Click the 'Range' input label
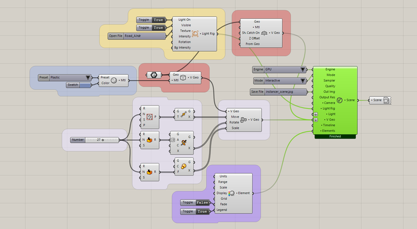Image resolution: width=417 pixels, height=229 pixels. point(222,182)
